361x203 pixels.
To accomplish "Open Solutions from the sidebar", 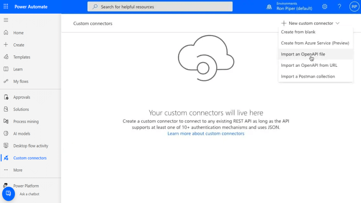I will (21, 109).
